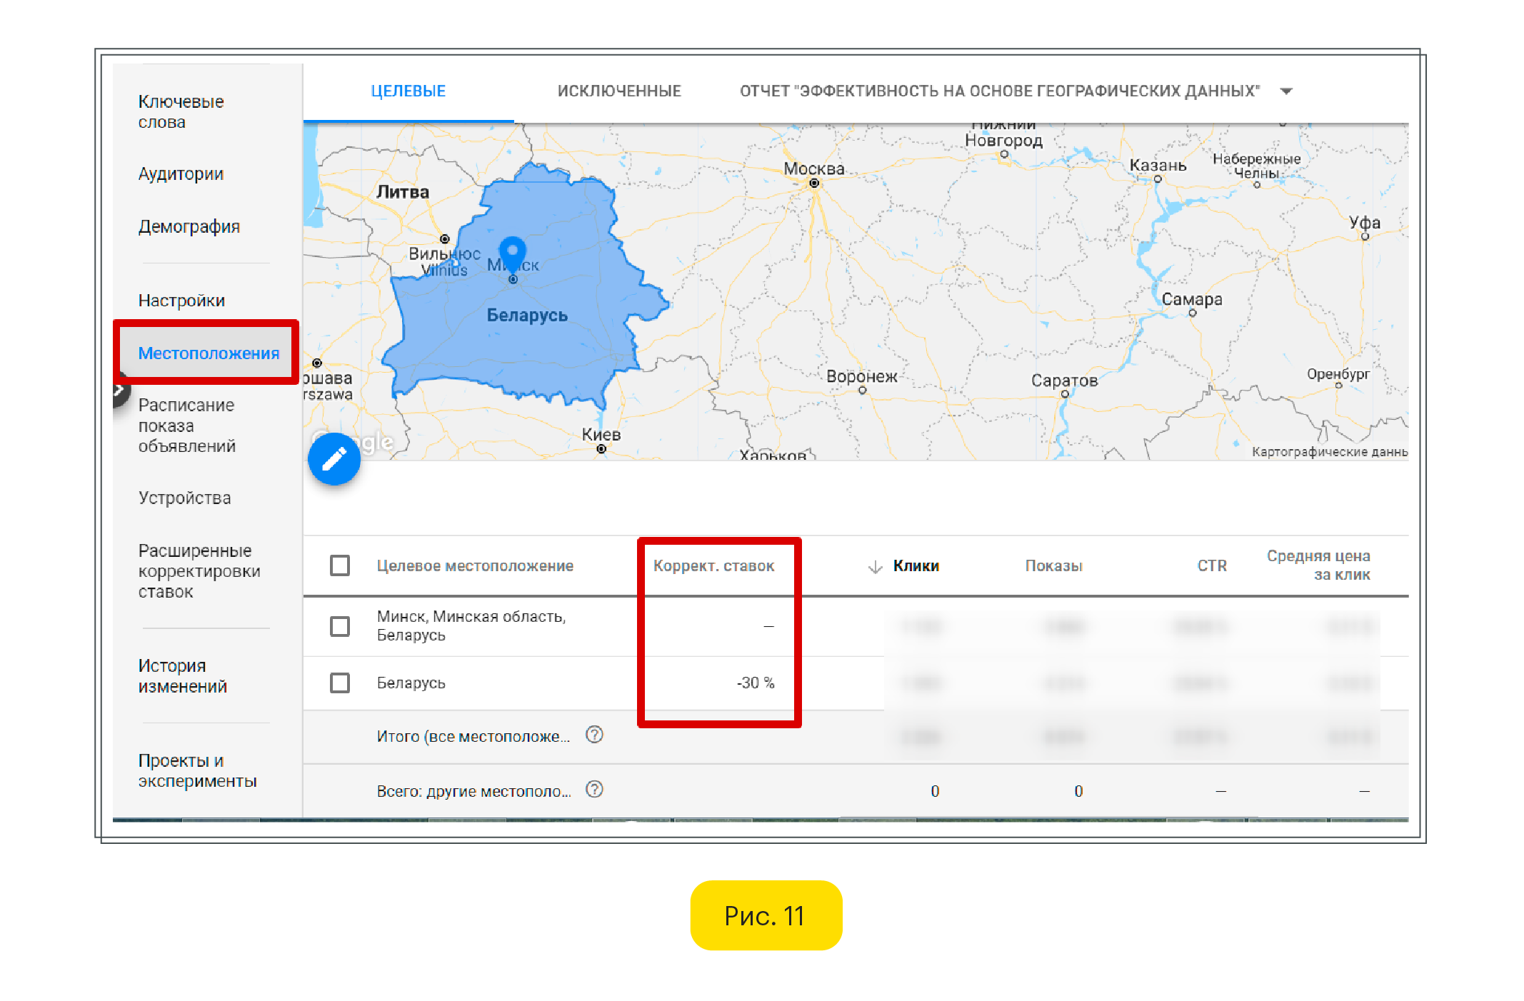Check the Минск, Минская область row
Image resolution: width=1524 pixels, height=1001 pixels.
click(x=340, y=626)
